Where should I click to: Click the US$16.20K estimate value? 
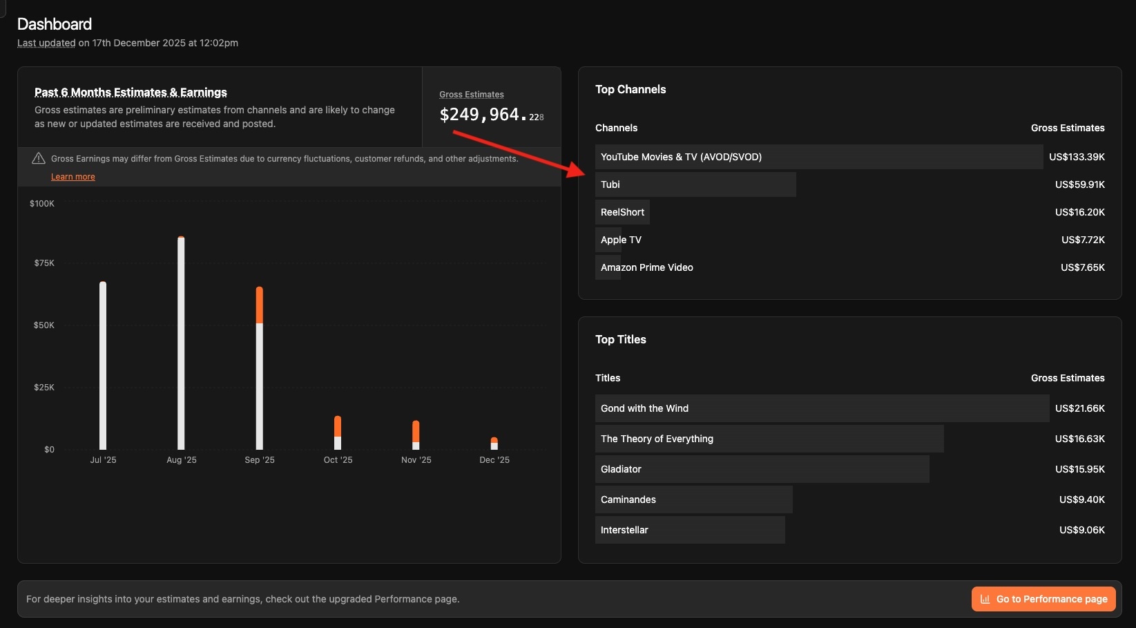1080,212
